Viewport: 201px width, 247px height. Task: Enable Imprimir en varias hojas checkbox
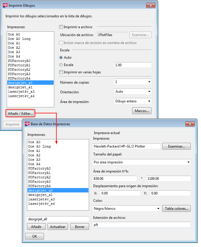(x=61, y=72)
